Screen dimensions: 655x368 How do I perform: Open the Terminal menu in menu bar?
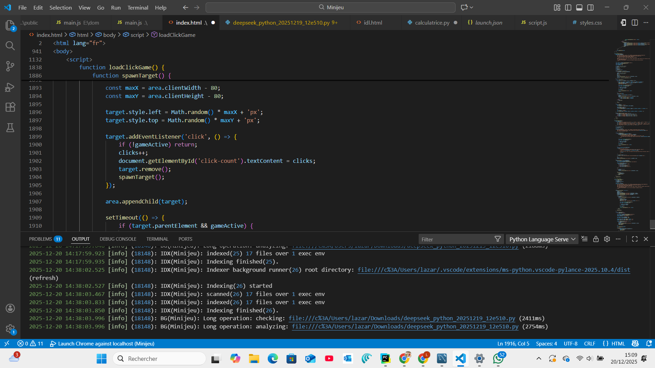(138, 8)
